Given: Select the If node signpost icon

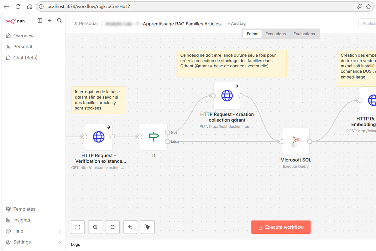Looking at the screenshot, I should click(x=154, y=137).
